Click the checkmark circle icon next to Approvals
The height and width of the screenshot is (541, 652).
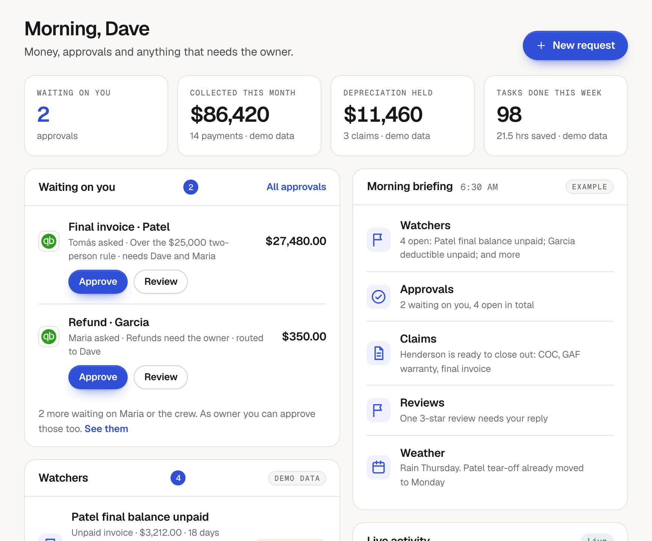378,297
